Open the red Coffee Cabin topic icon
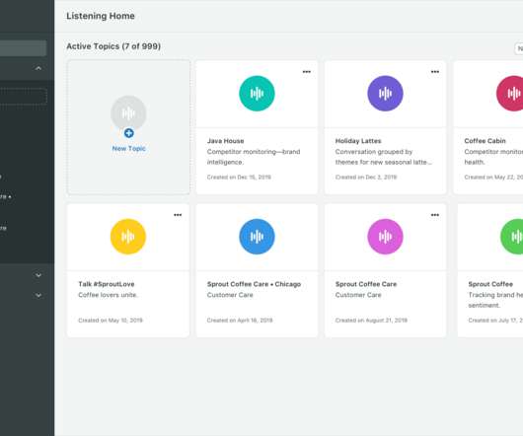This screenshot has height=436, width=523. coord(510,94)
